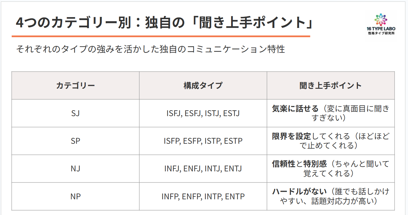Select the SJ category cell

[x=75, y=113]
